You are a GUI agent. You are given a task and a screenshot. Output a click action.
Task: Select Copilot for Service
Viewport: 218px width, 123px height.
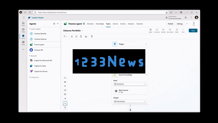click(44, 71)
